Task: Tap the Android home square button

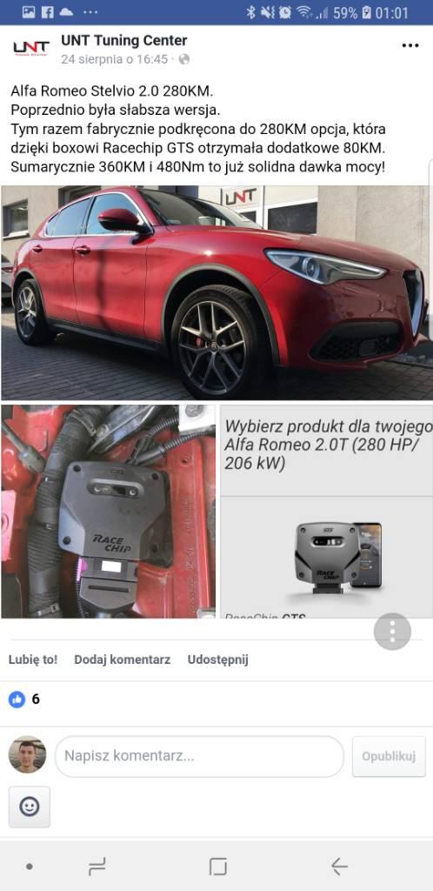Action: point(218,867)
